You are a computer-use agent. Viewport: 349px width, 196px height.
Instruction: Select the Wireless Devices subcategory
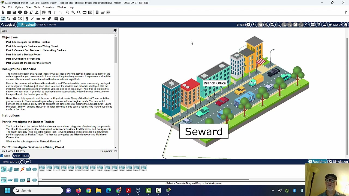22,180
